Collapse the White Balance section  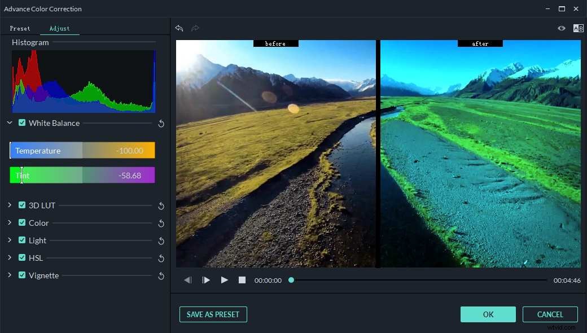click(x=9, y=122)
